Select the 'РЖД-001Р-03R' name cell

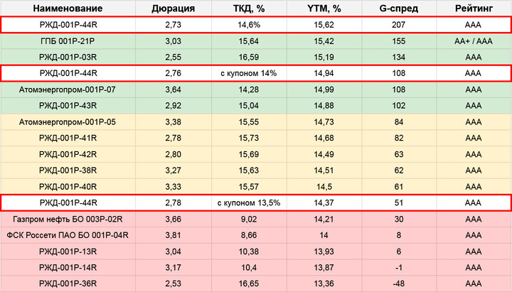coord(68,57)
